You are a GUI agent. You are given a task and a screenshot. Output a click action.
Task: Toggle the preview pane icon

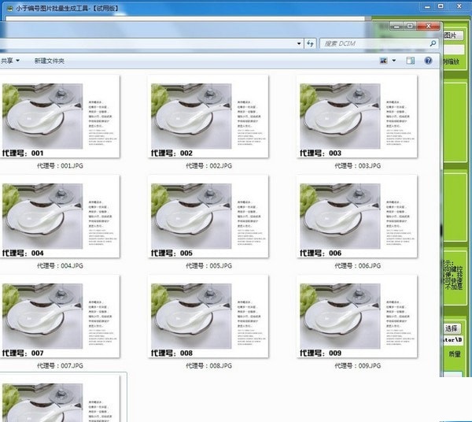411,61
